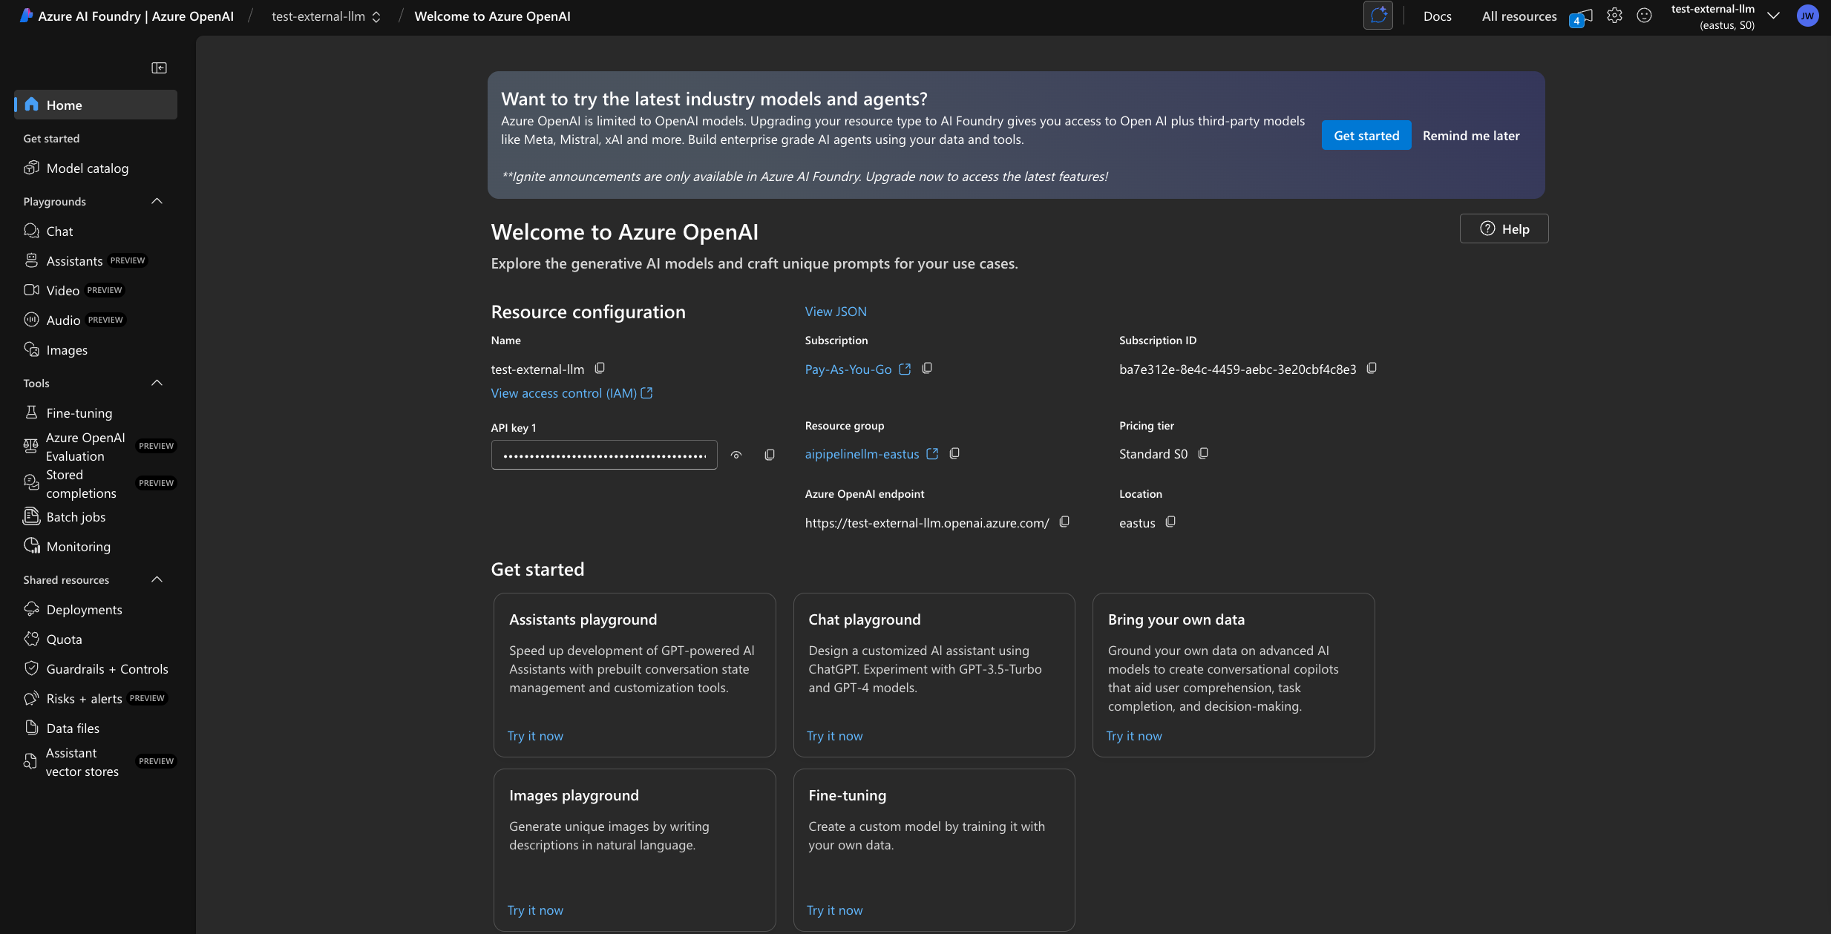Screen dimensions: 1831x934
Task: Open the settings gear in top bar
Action: pyautogui.click(x=1614, y=15)
